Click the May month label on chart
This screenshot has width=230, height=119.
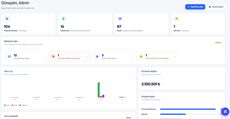pos(36,100)
